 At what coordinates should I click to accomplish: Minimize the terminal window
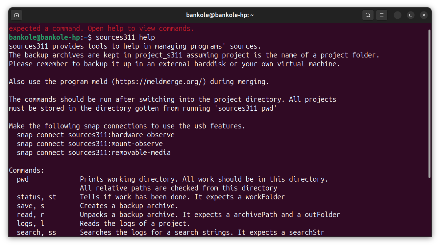(398, 15)
